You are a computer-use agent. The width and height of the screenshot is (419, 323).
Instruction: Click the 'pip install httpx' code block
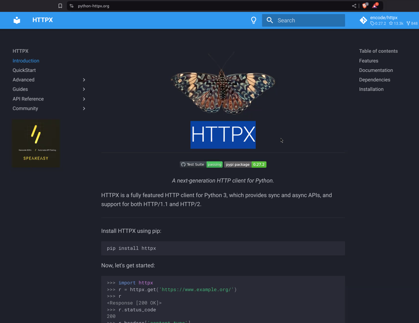(x=223, y=248)
